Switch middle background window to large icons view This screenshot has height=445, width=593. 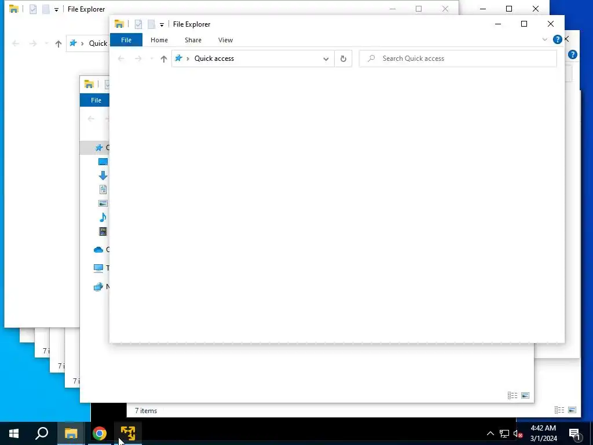point(525,395)
